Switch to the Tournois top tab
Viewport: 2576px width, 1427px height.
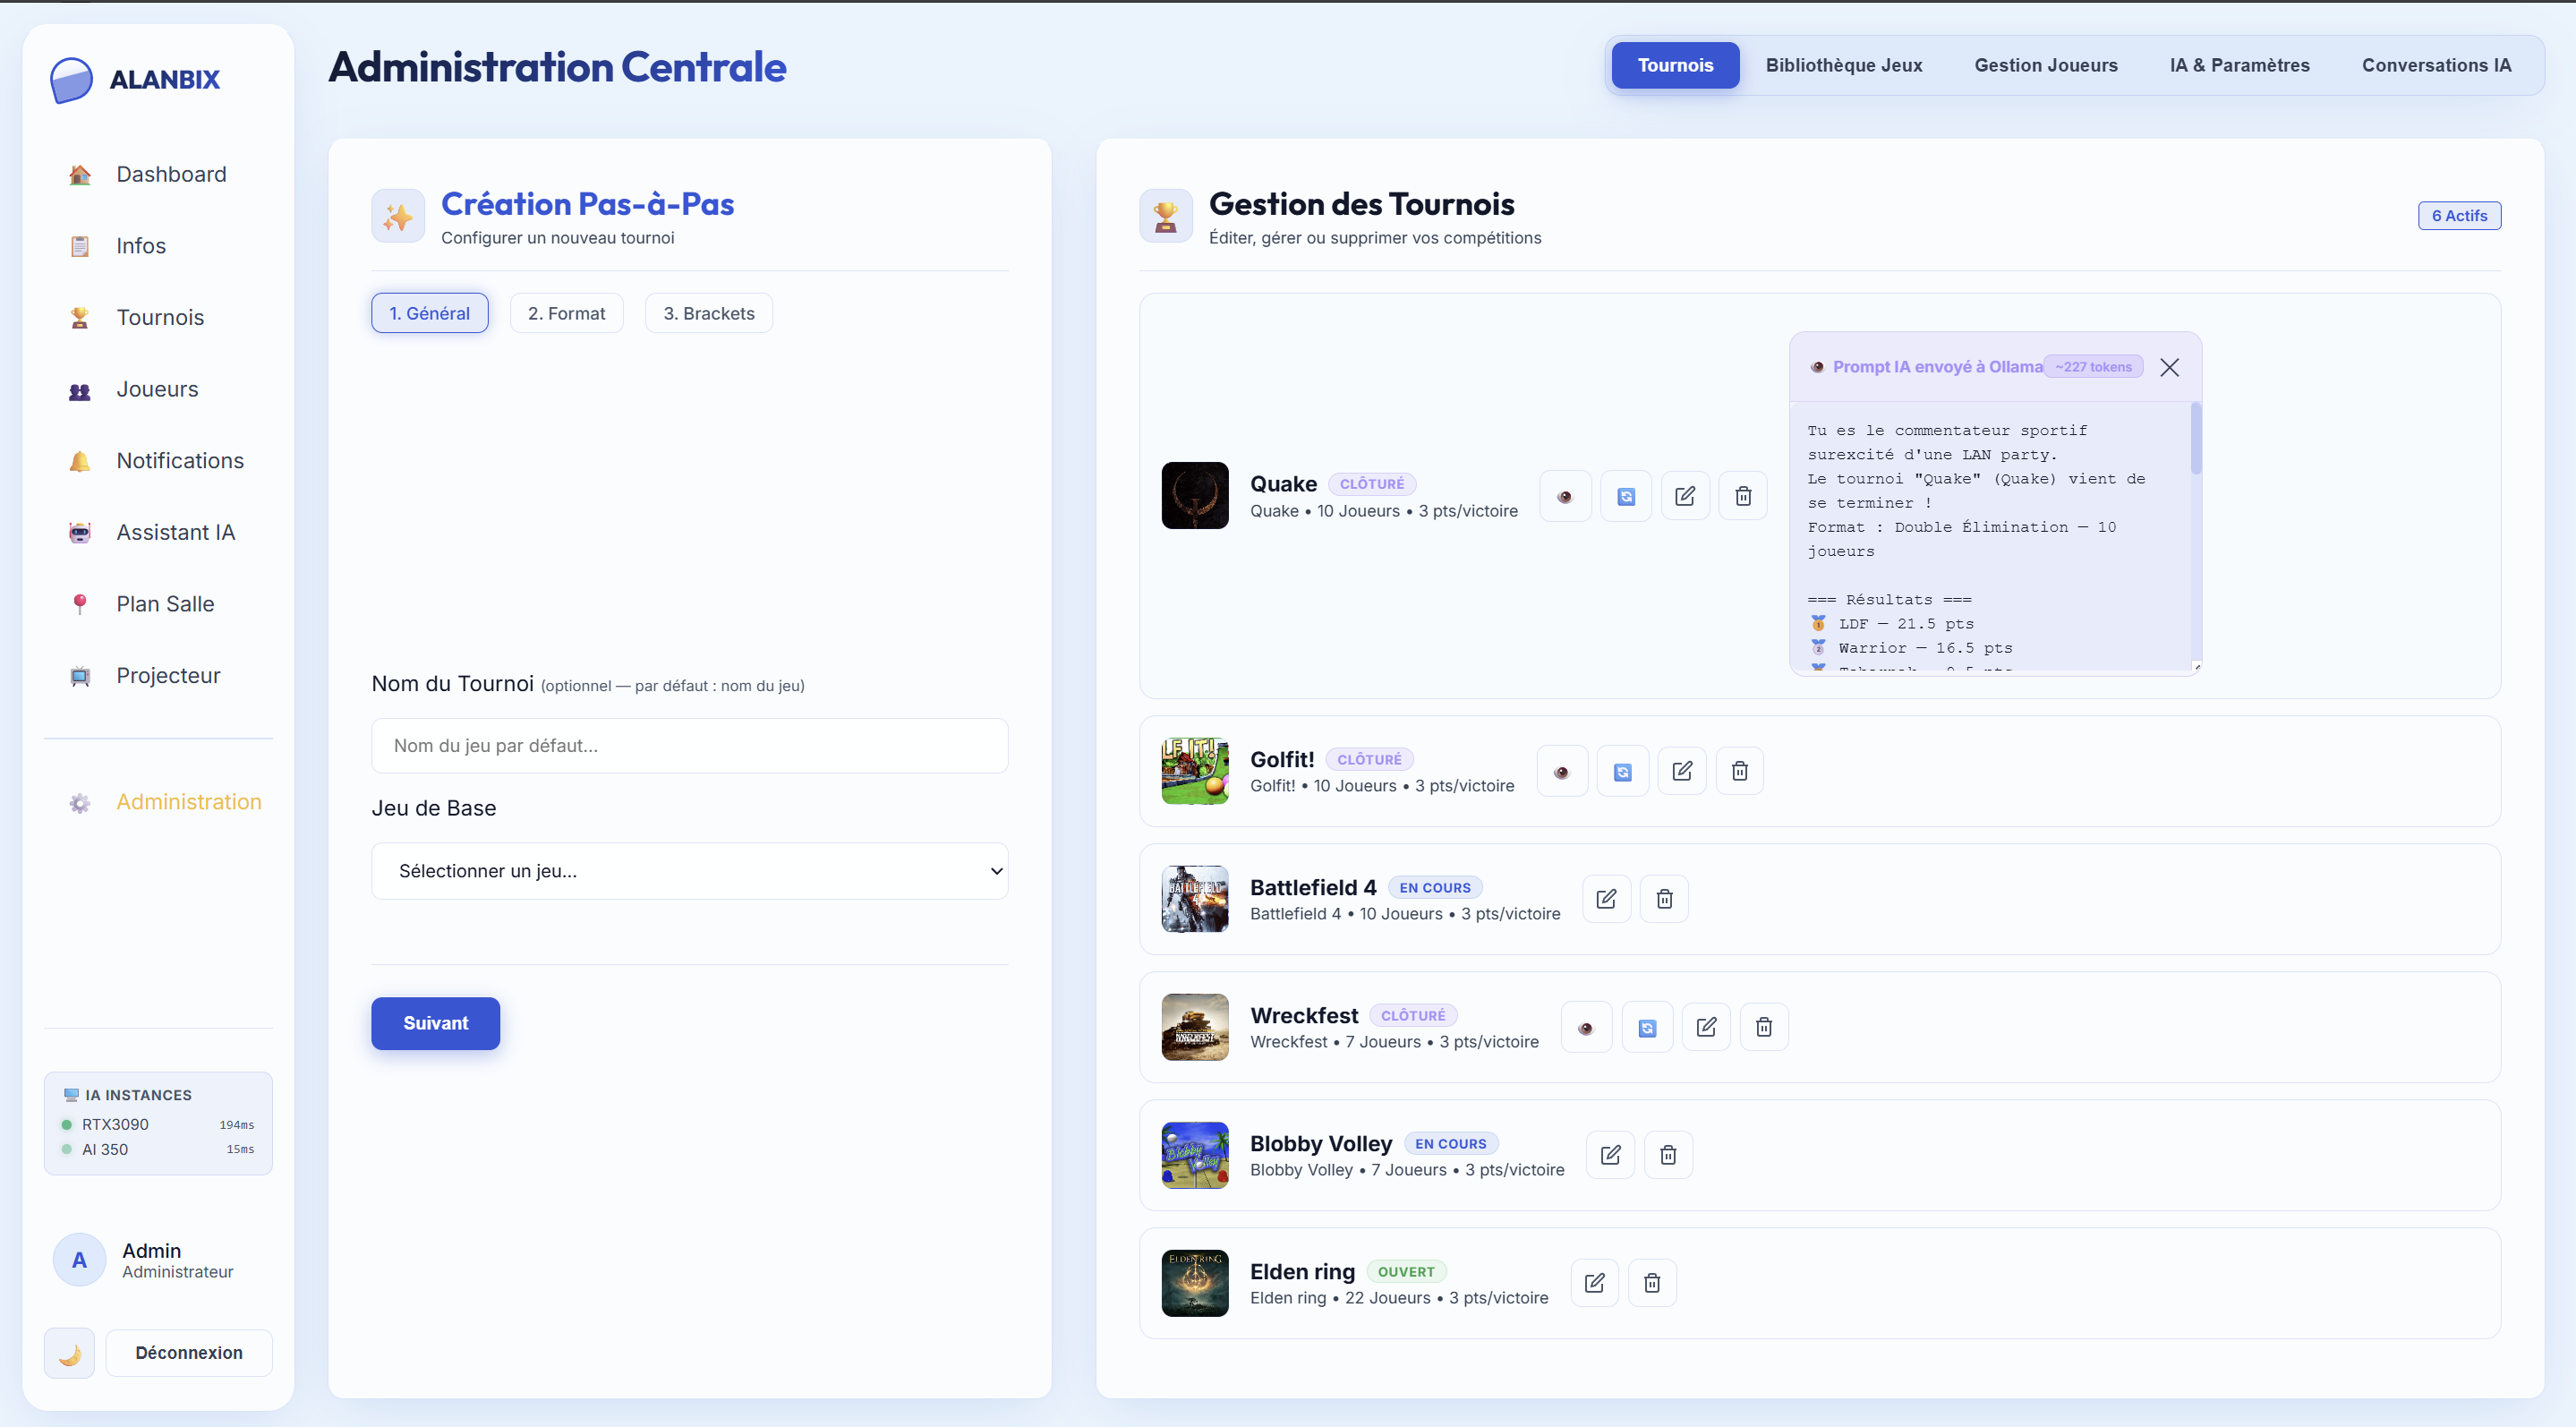(1675, 65)
